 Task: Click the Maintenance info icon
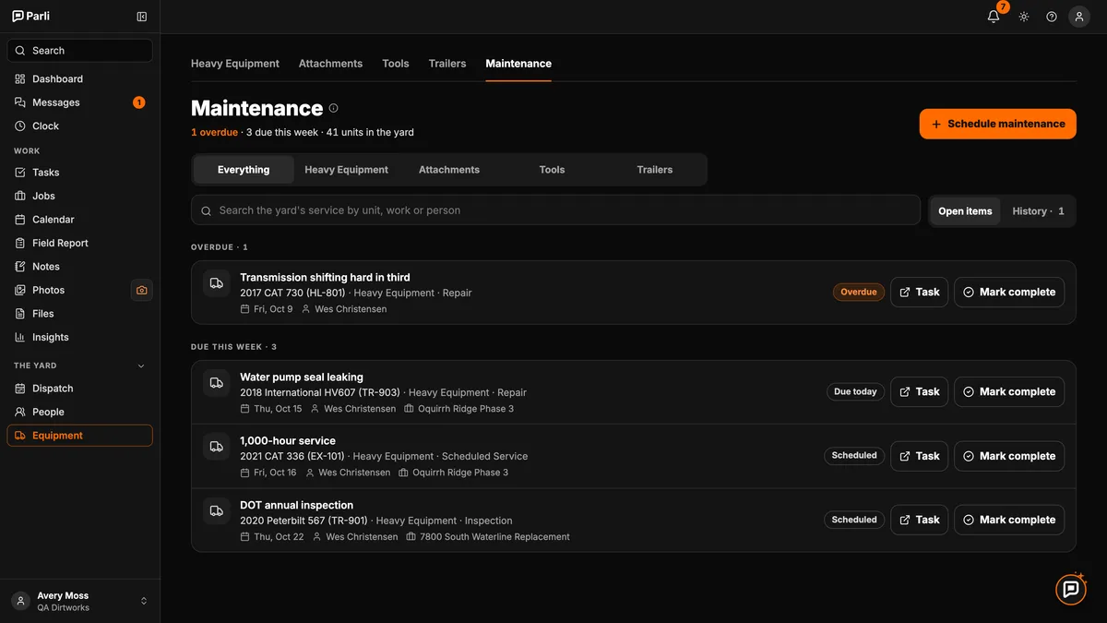pos(334,108)
